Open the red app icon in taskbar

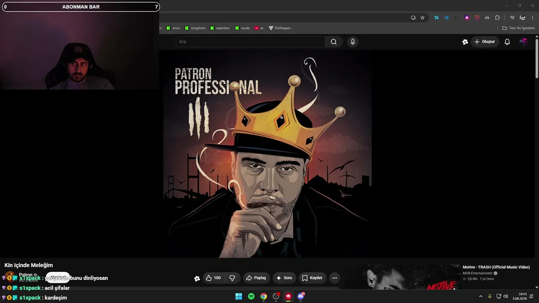[x=288, y=296]
